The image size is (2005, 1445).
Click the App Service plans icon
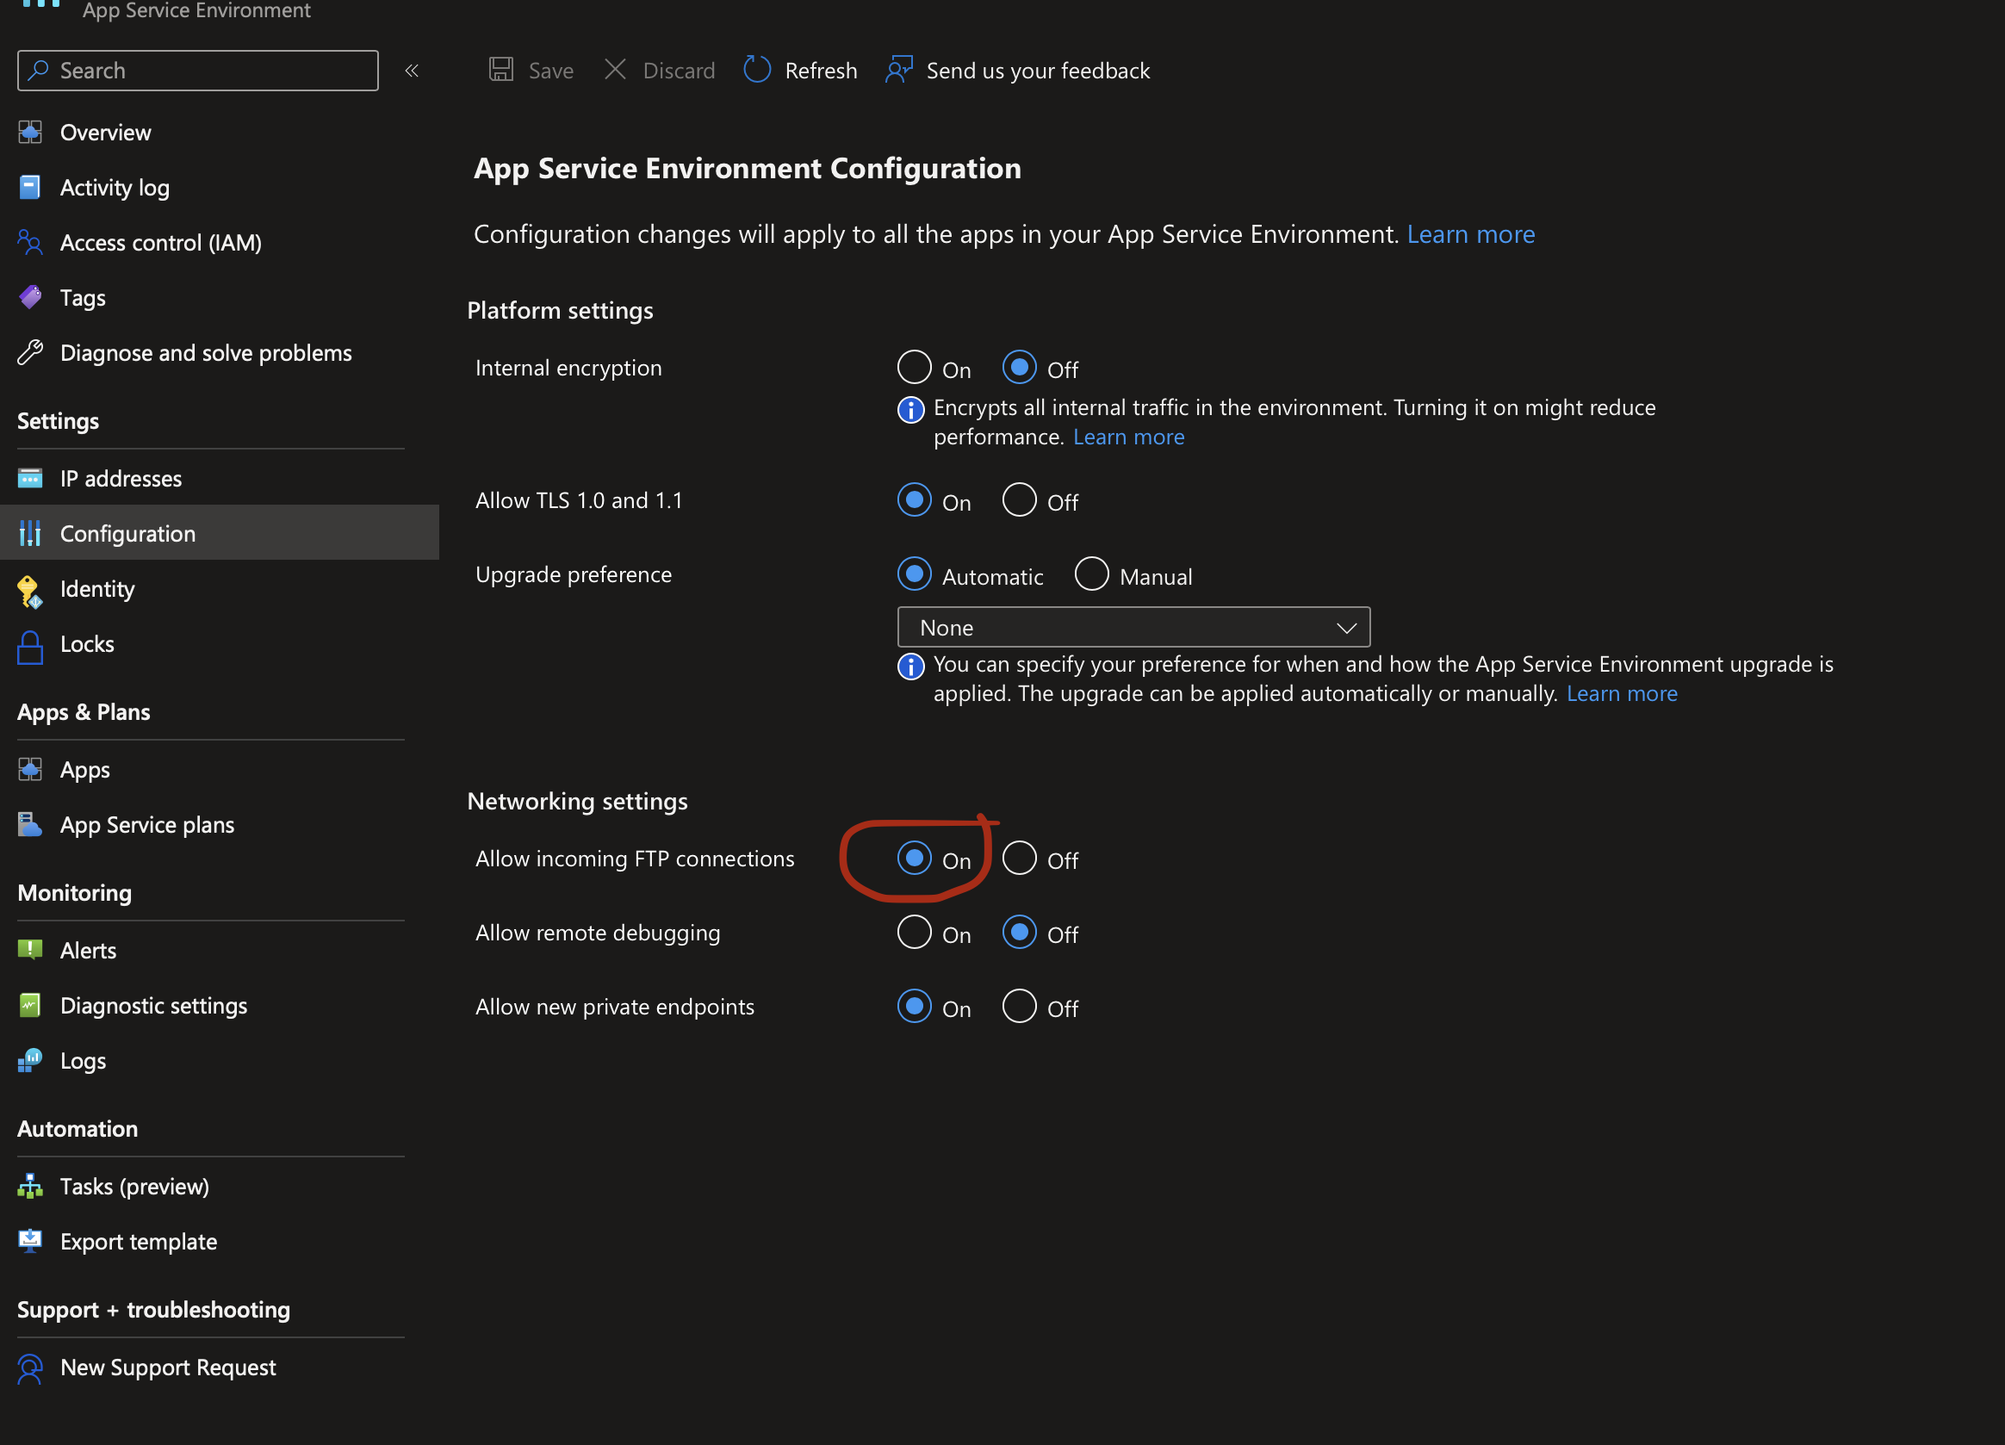point(30,825)
